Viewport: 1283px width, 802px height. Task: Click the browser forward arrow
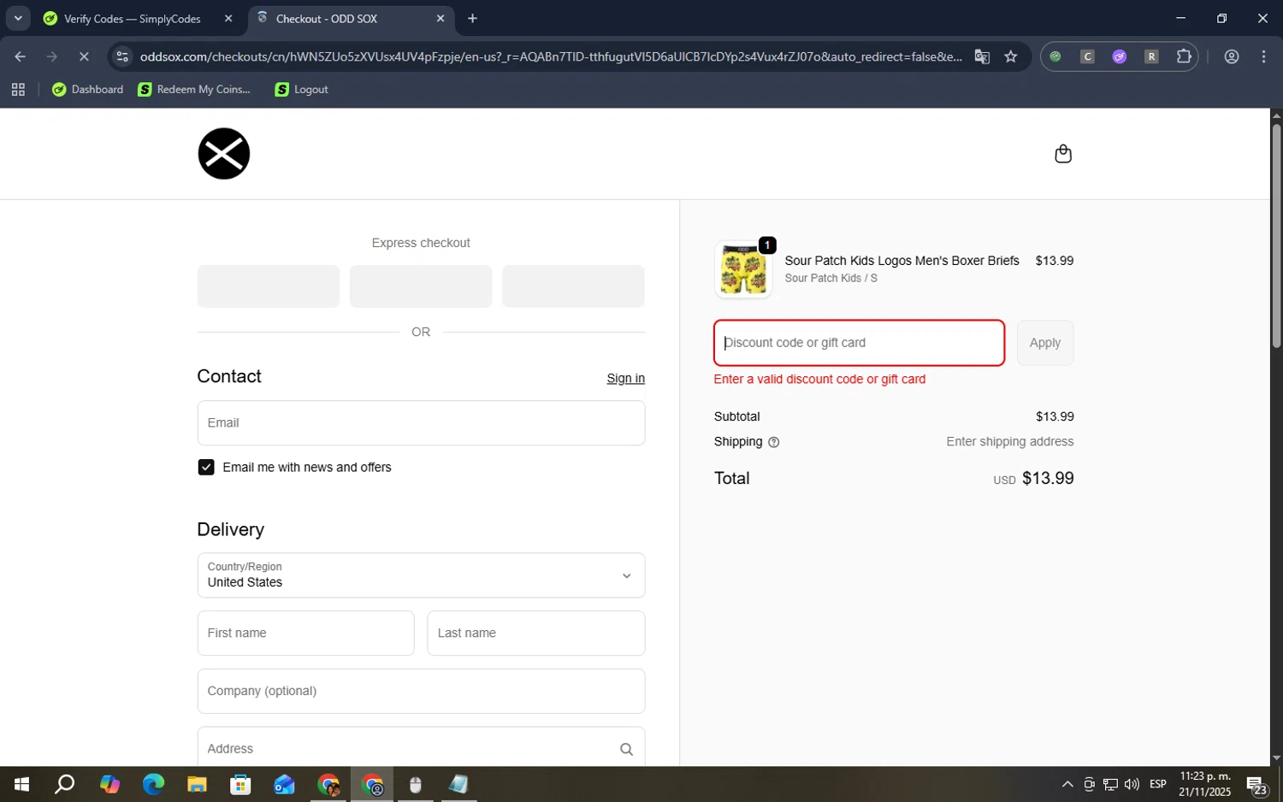click(x=52, y=56)
